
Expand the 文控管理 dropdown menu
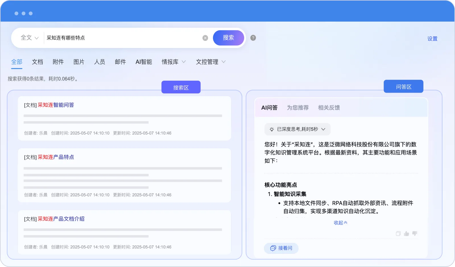pos(210,62)
